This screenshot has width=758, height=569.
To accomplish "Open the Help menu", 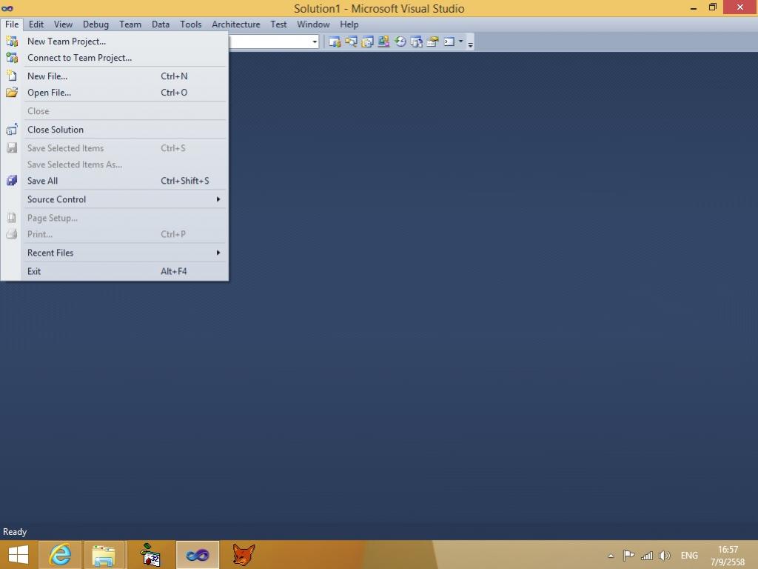I will [x=349, y=24].
